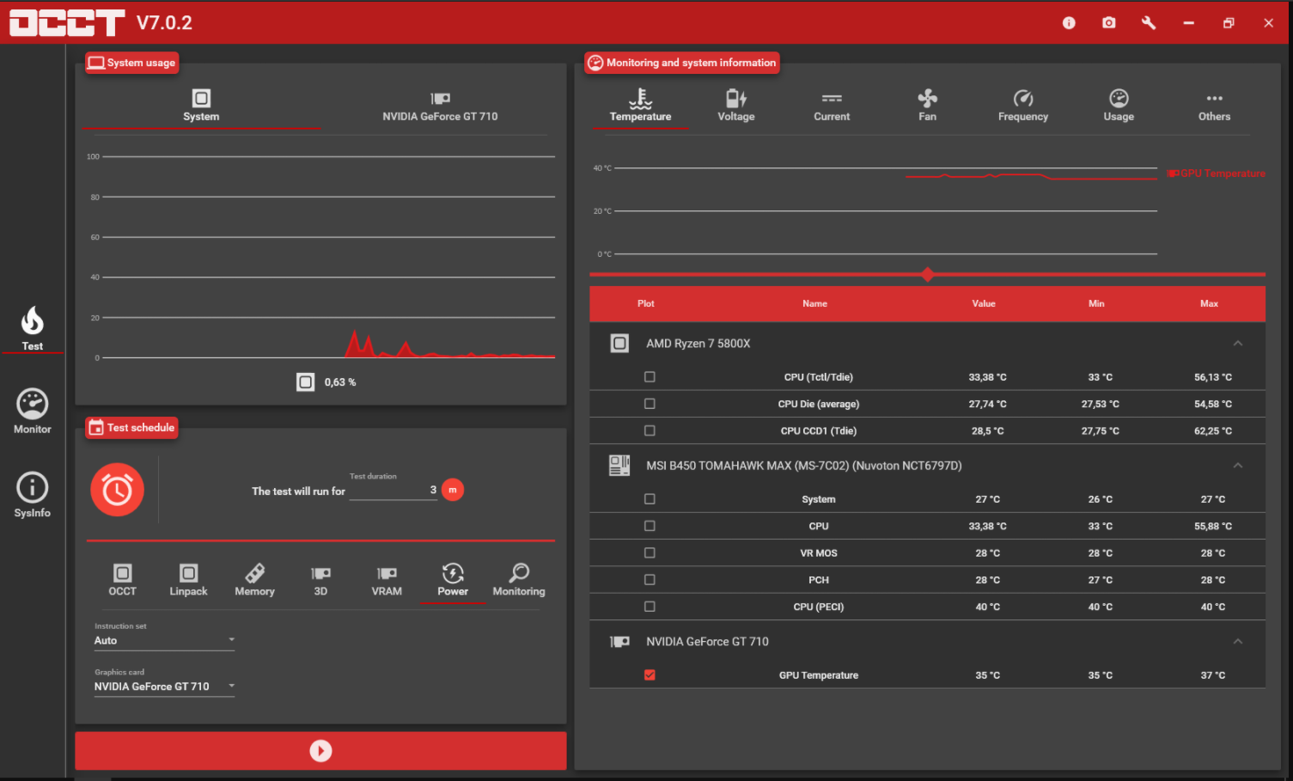Image resolution: width=1293 pixels, height=781 pixels.
Task: Select the Power test type
Action: pyautogui.click(x=453, y=580)
